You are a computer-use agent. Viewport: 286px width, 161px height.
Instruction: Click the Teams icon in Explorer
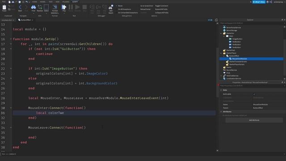pos(224,67)
